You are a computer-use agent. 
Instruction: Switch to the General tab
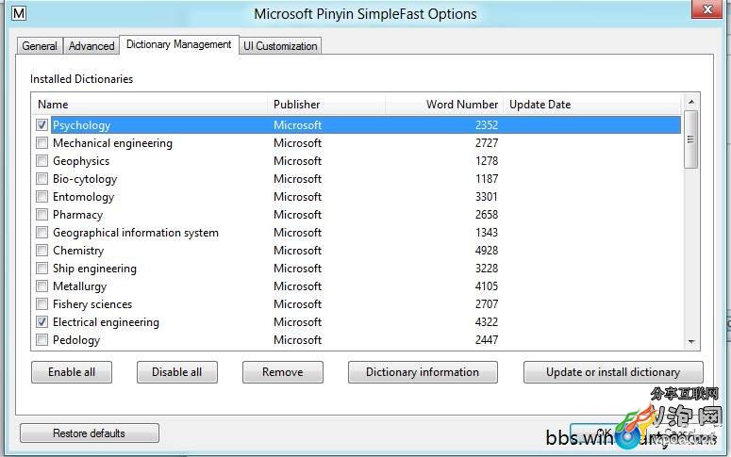[x=40, y=46]
